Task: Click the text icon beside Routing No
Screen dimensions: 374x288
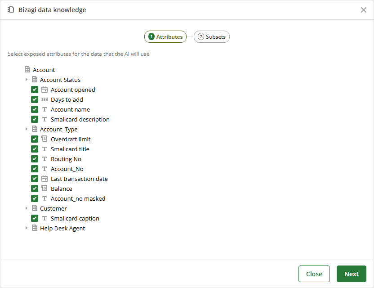Action: [45, 159]
